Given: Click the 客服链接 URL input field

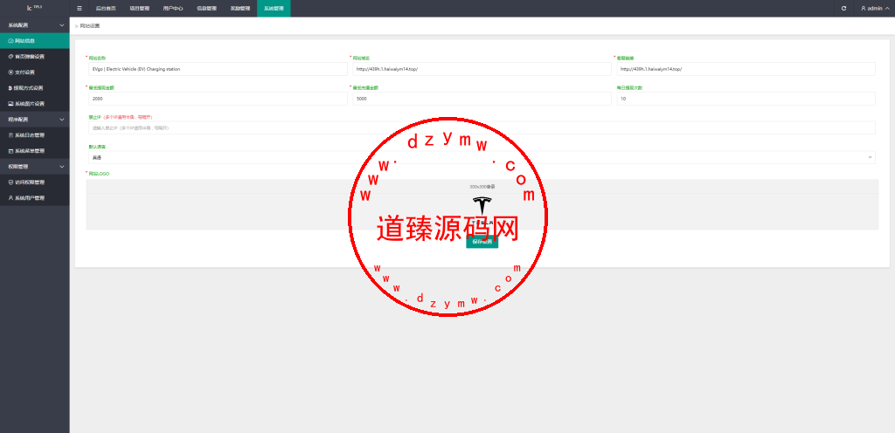Looking at the screenshot, I should coord(746,69).
